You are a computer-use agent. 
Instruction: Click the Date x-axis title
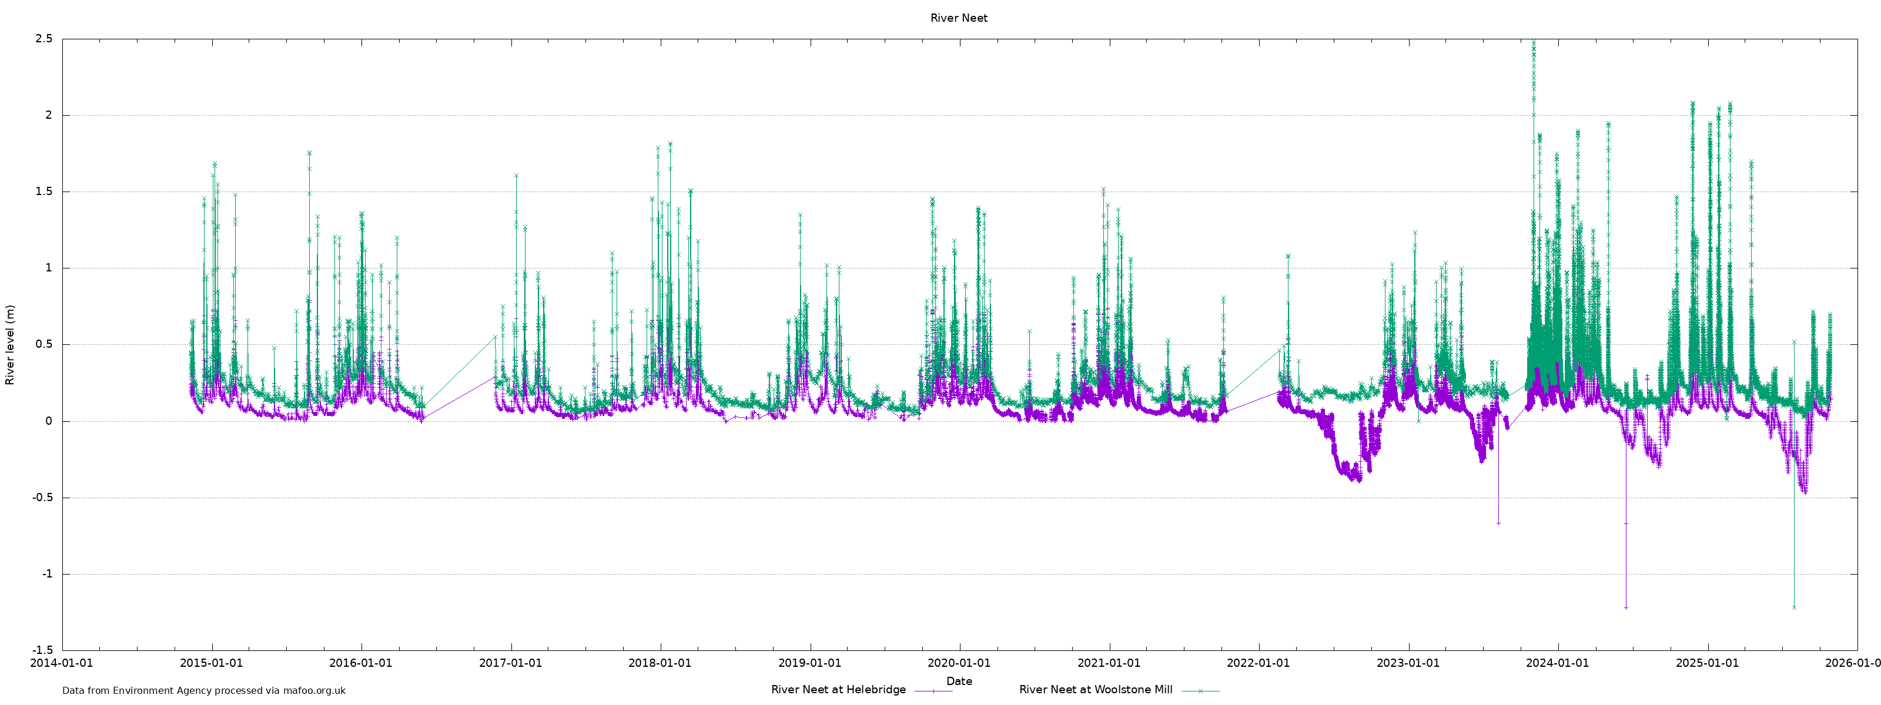click(959, 681)
